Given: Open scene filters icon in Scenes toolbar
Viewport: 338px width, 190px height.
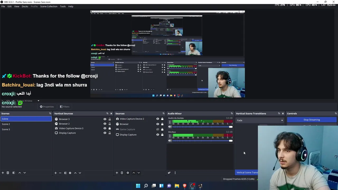Looking at the screenshot, I should coord(13,173).
